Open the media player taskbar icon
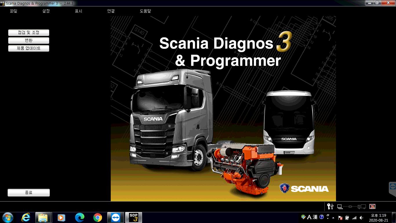 [61, 217]
